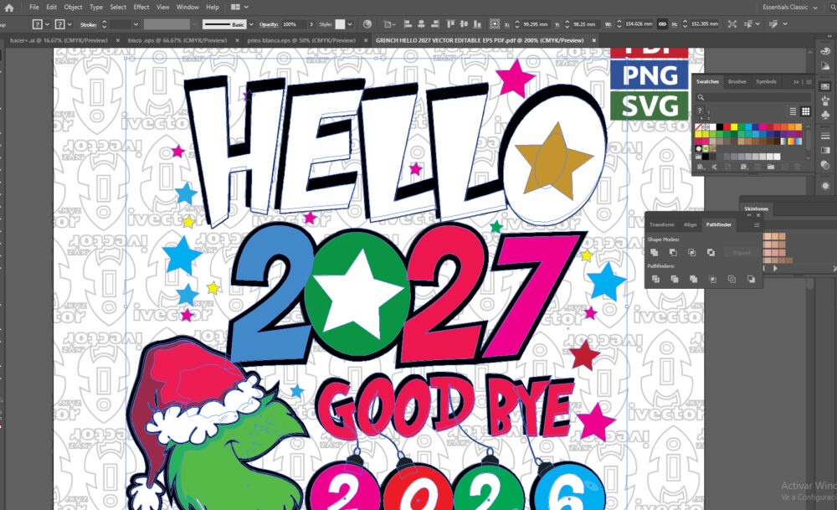This screenshot has height=510, width=837.
Task: Click the Unite shape mode icon
Action: (655, 253)
